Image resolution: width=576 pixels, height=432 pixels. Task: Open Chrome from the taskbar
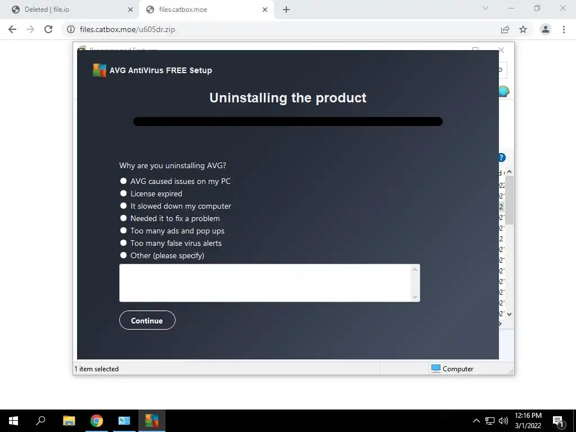point(97,421)
